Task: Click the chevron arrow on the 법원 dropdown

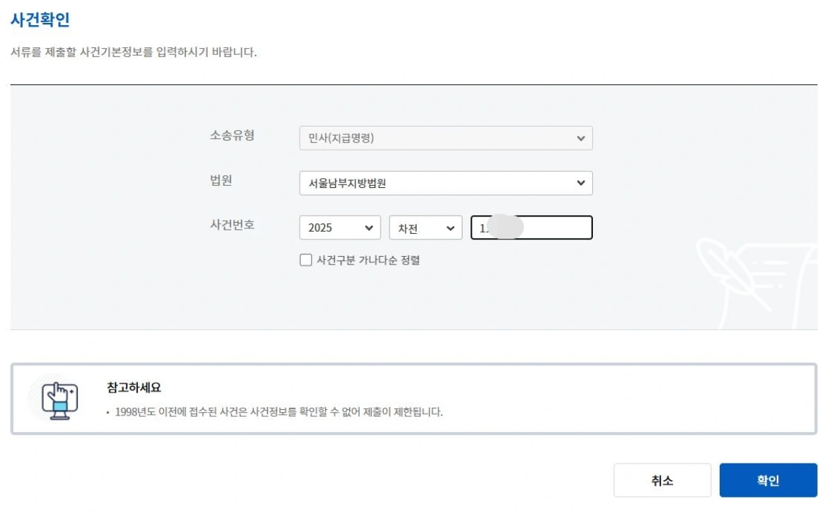Action: click(582, 182)
